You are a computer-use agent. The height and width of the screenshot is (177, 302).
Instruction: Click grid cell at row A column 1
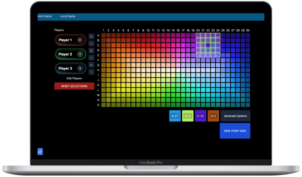(104, 35)
